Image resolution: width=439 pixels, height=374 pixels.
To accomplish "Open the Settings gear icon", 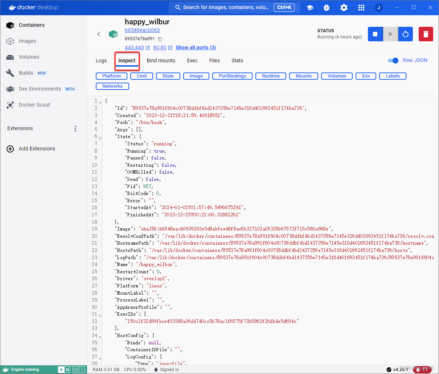I will tap(344, 8).
